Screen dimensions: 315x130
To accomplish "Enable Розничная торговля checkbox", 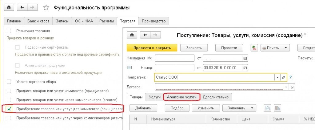I will coord(9,31).
